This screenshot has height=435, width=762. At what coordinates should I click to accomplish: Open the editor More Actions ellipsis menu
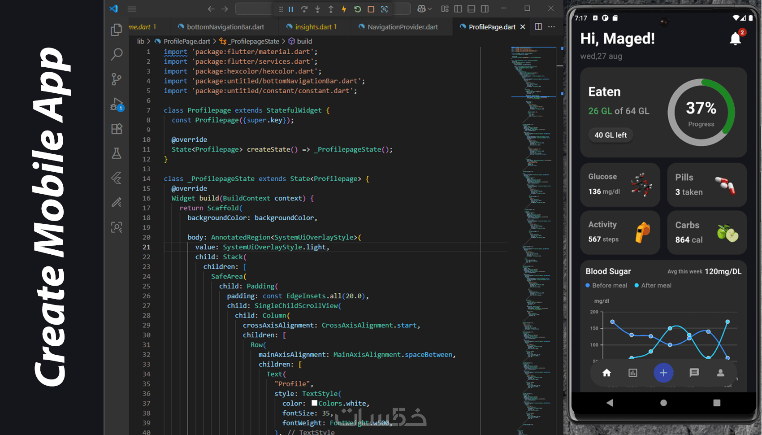(551, 27)
